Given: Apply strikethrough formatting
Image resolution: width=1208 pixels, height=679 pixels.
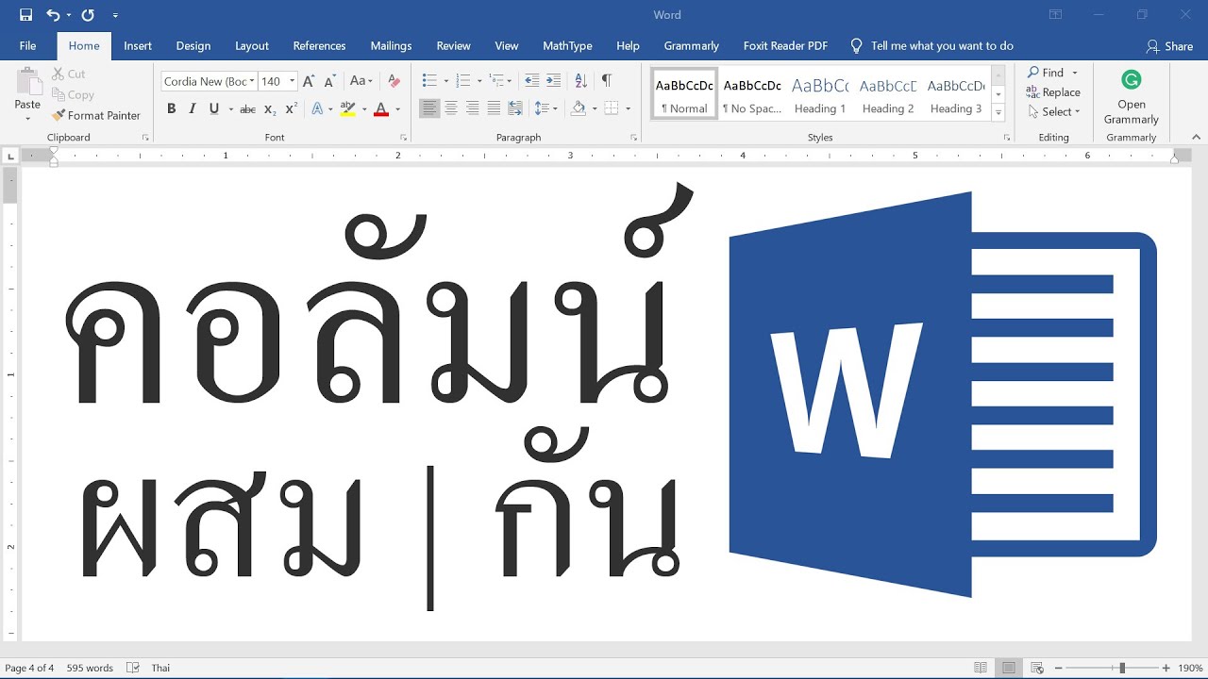Looking at the screenshot, I should (x=247, y=109).
